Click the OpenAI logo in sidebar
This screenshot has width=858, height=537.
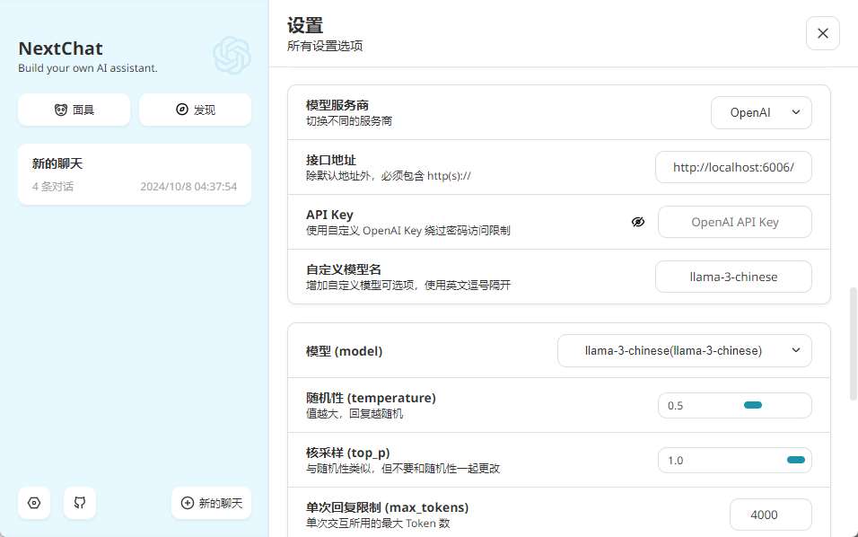click(232, 56)
